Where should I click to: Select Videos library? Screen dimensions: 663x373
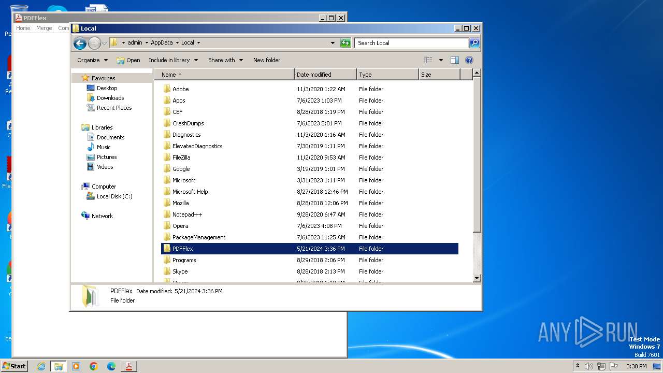pyautogui.click(x=105, y=167)
